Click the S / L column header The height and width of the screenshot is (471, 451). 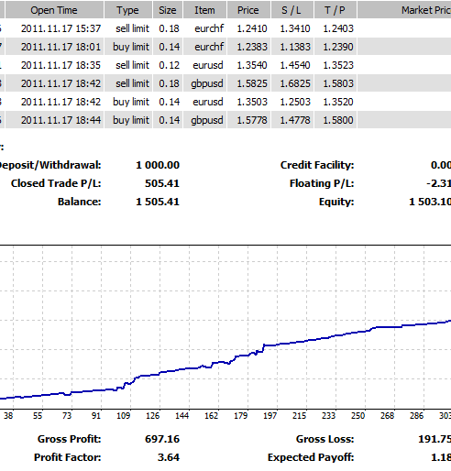point(291,10)
